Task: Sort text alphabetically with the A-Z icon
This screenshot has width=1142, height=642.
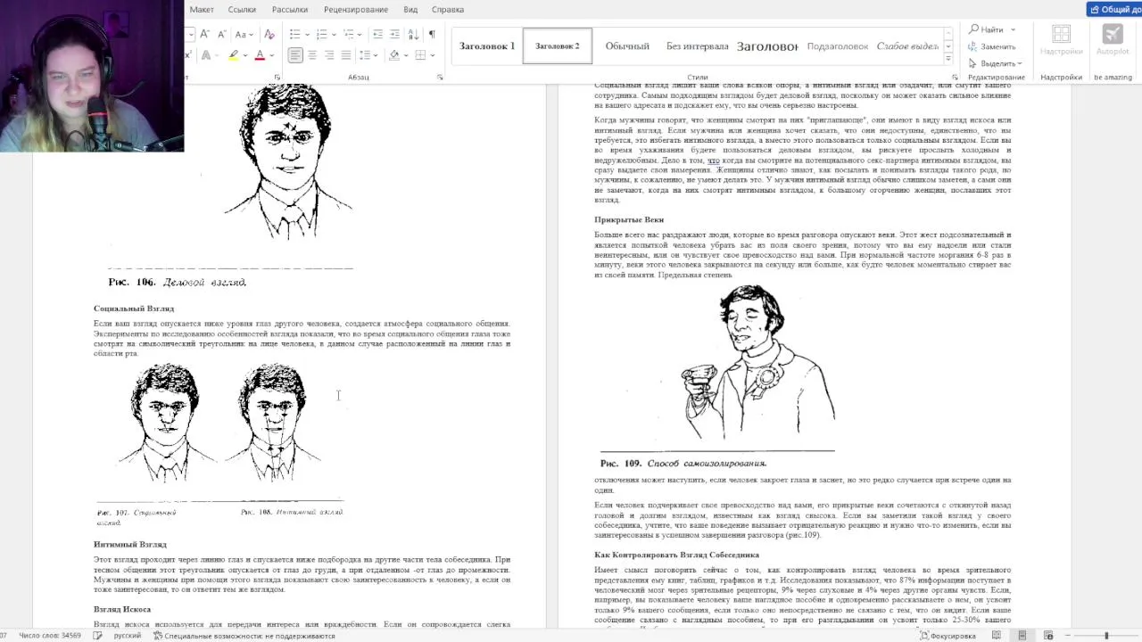Action: (413, 34)
